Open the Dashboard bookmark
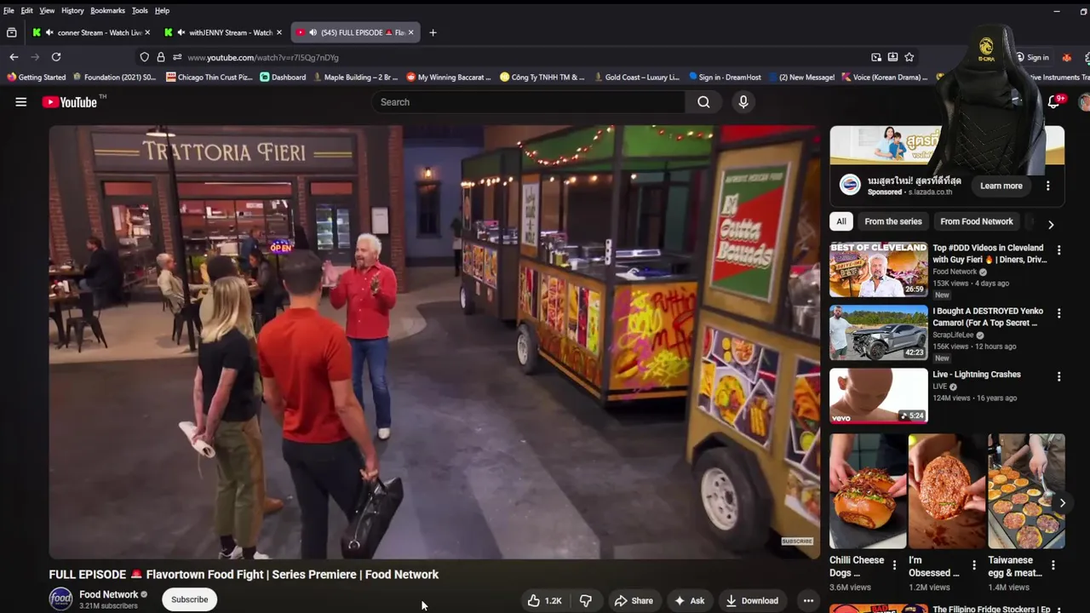Image resolution: width=1090 pixels, height=613 pixels. pyautogui.click(x=283, y=77)
